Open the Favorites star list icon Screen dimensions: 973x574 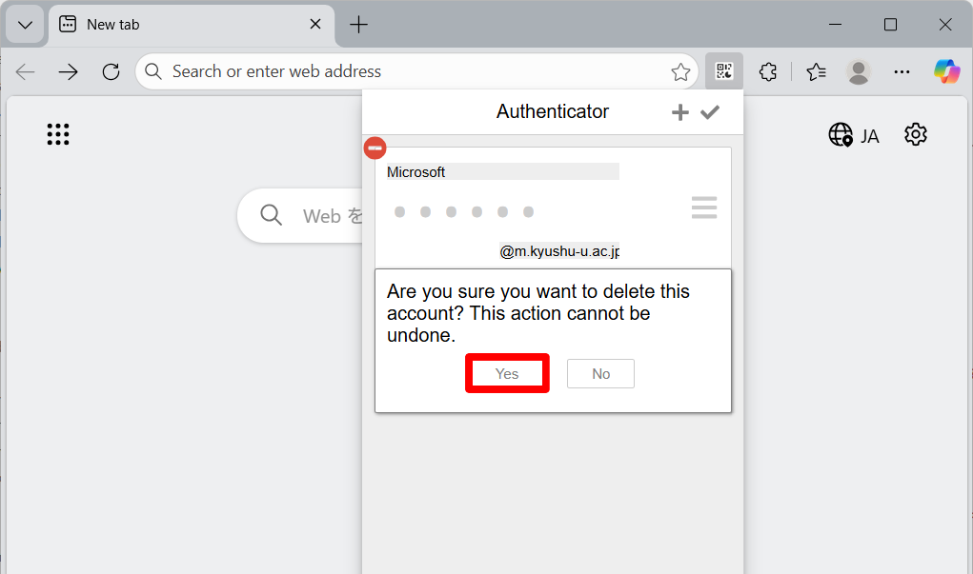pos(816,71)
